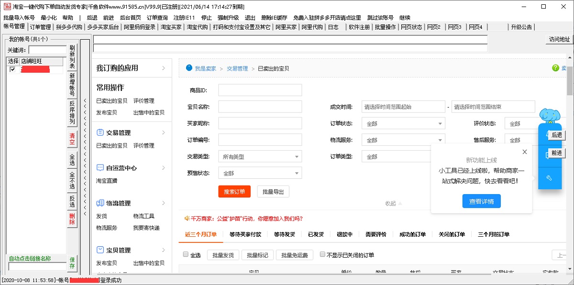Click the 自运营中心 chat bubble icon
Viewport: 574px width, 285px height.
click(x=100, y=168)
